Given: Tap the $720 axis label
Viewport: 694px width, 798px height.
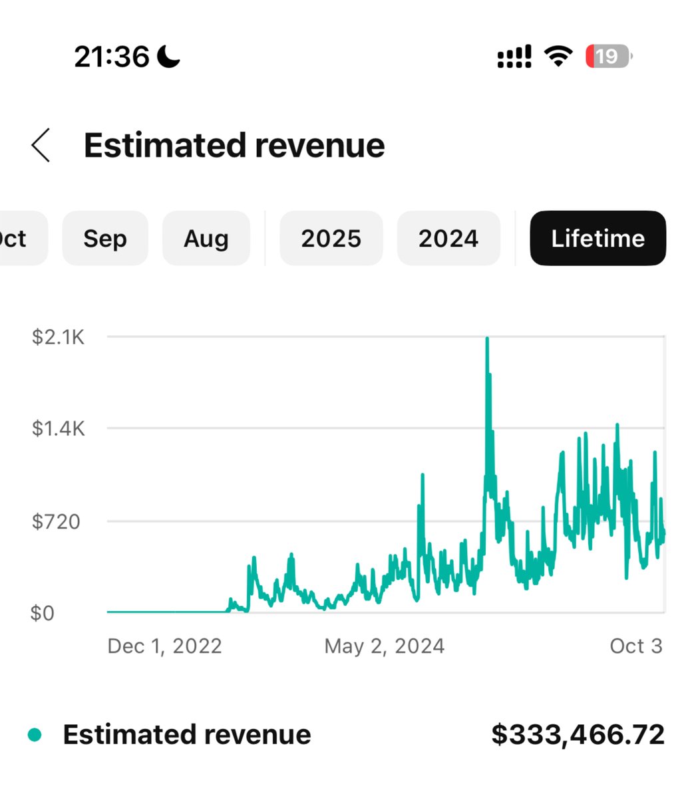Looking at the screenshot, I should click(x=56, y=521).
